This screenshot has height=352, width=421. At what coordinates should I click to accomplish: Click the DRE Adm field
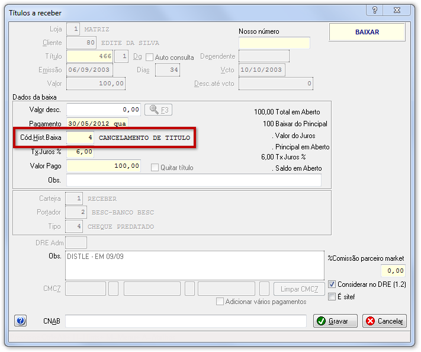click(x=76, y=242)
